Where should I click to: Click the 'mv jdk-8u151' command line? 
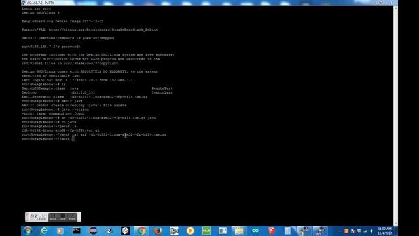pyautogui.click(x=89, y=118)
